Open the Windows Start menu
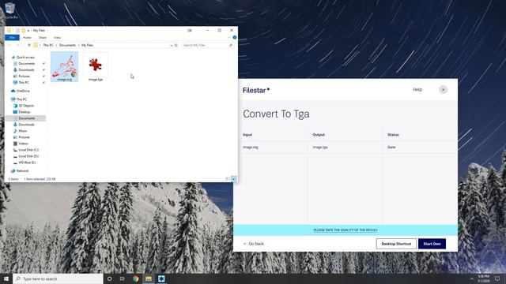The width and height of the screenshot is (506, 284). 6,278
